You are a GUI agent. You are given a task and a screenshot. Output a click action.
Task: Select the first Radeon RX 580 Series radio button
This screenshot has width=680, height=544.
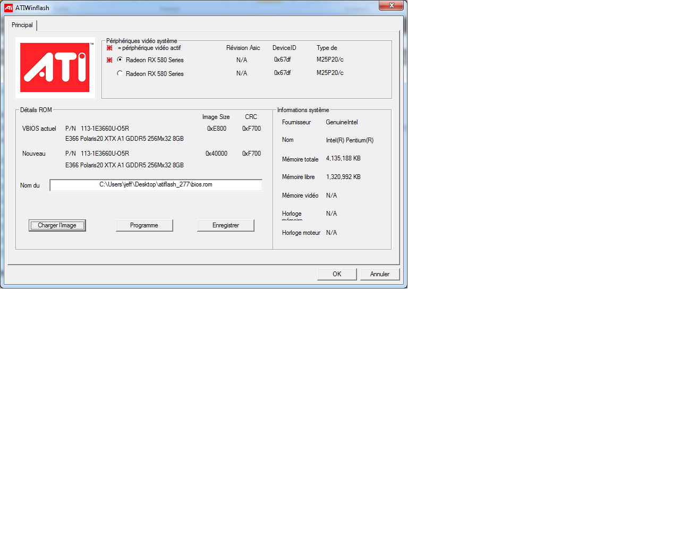(x=120, y=59)
